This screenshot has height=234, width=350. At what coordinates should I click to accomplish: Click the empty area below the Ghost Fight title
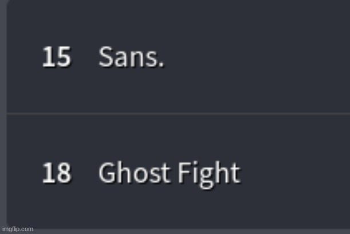(170, 208)
